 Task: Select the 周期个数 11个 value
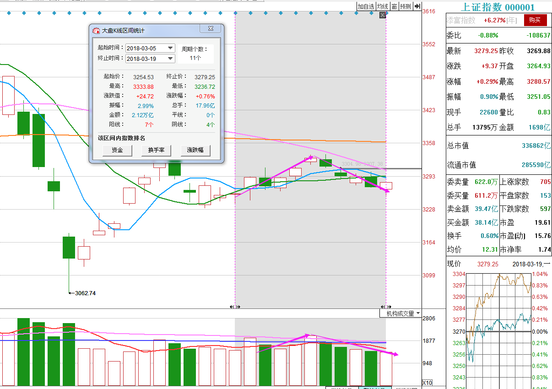[195, 58]
